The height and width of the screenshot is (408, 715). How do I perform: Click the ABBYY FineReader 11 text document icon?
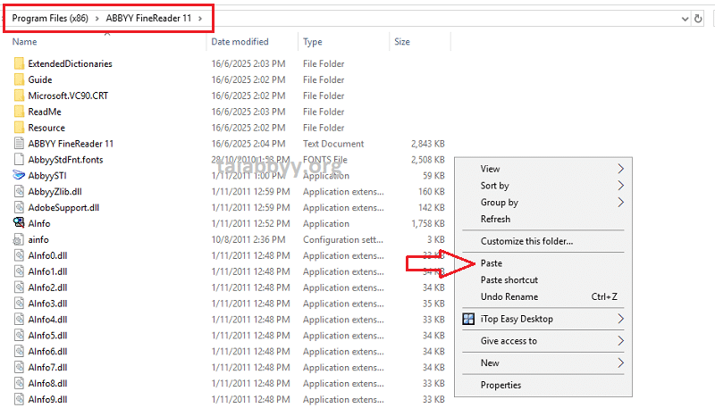19,144
